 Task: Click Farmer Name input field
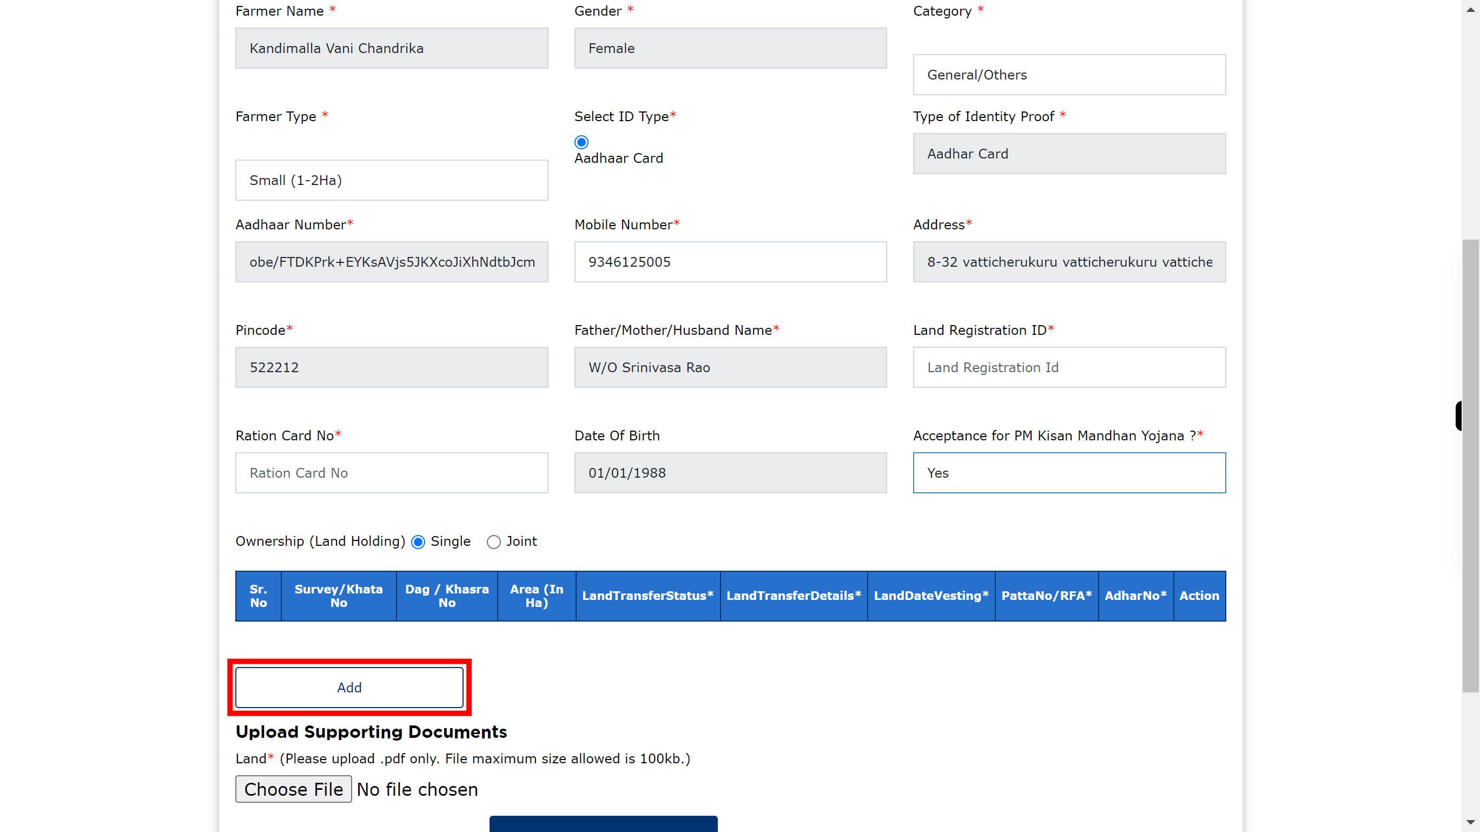[x=391, y=48]
